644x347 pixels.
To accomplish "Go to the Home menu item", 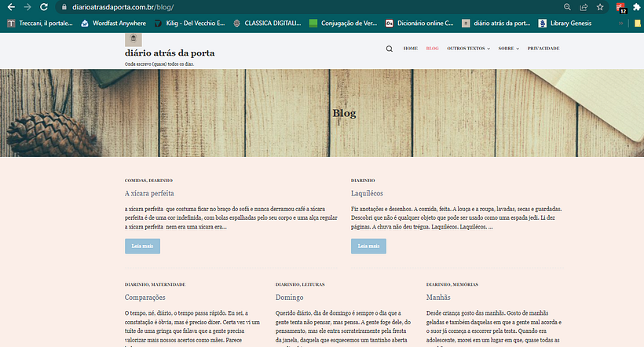I will (410, 48).
